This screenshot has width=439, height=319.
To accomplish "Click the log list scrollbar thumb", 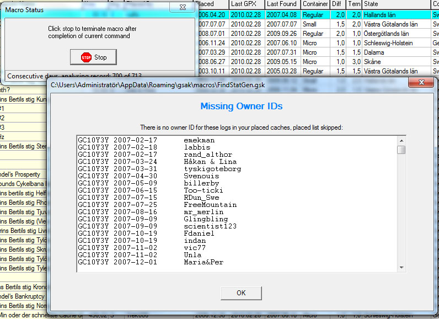I will (x=401, y=150).
